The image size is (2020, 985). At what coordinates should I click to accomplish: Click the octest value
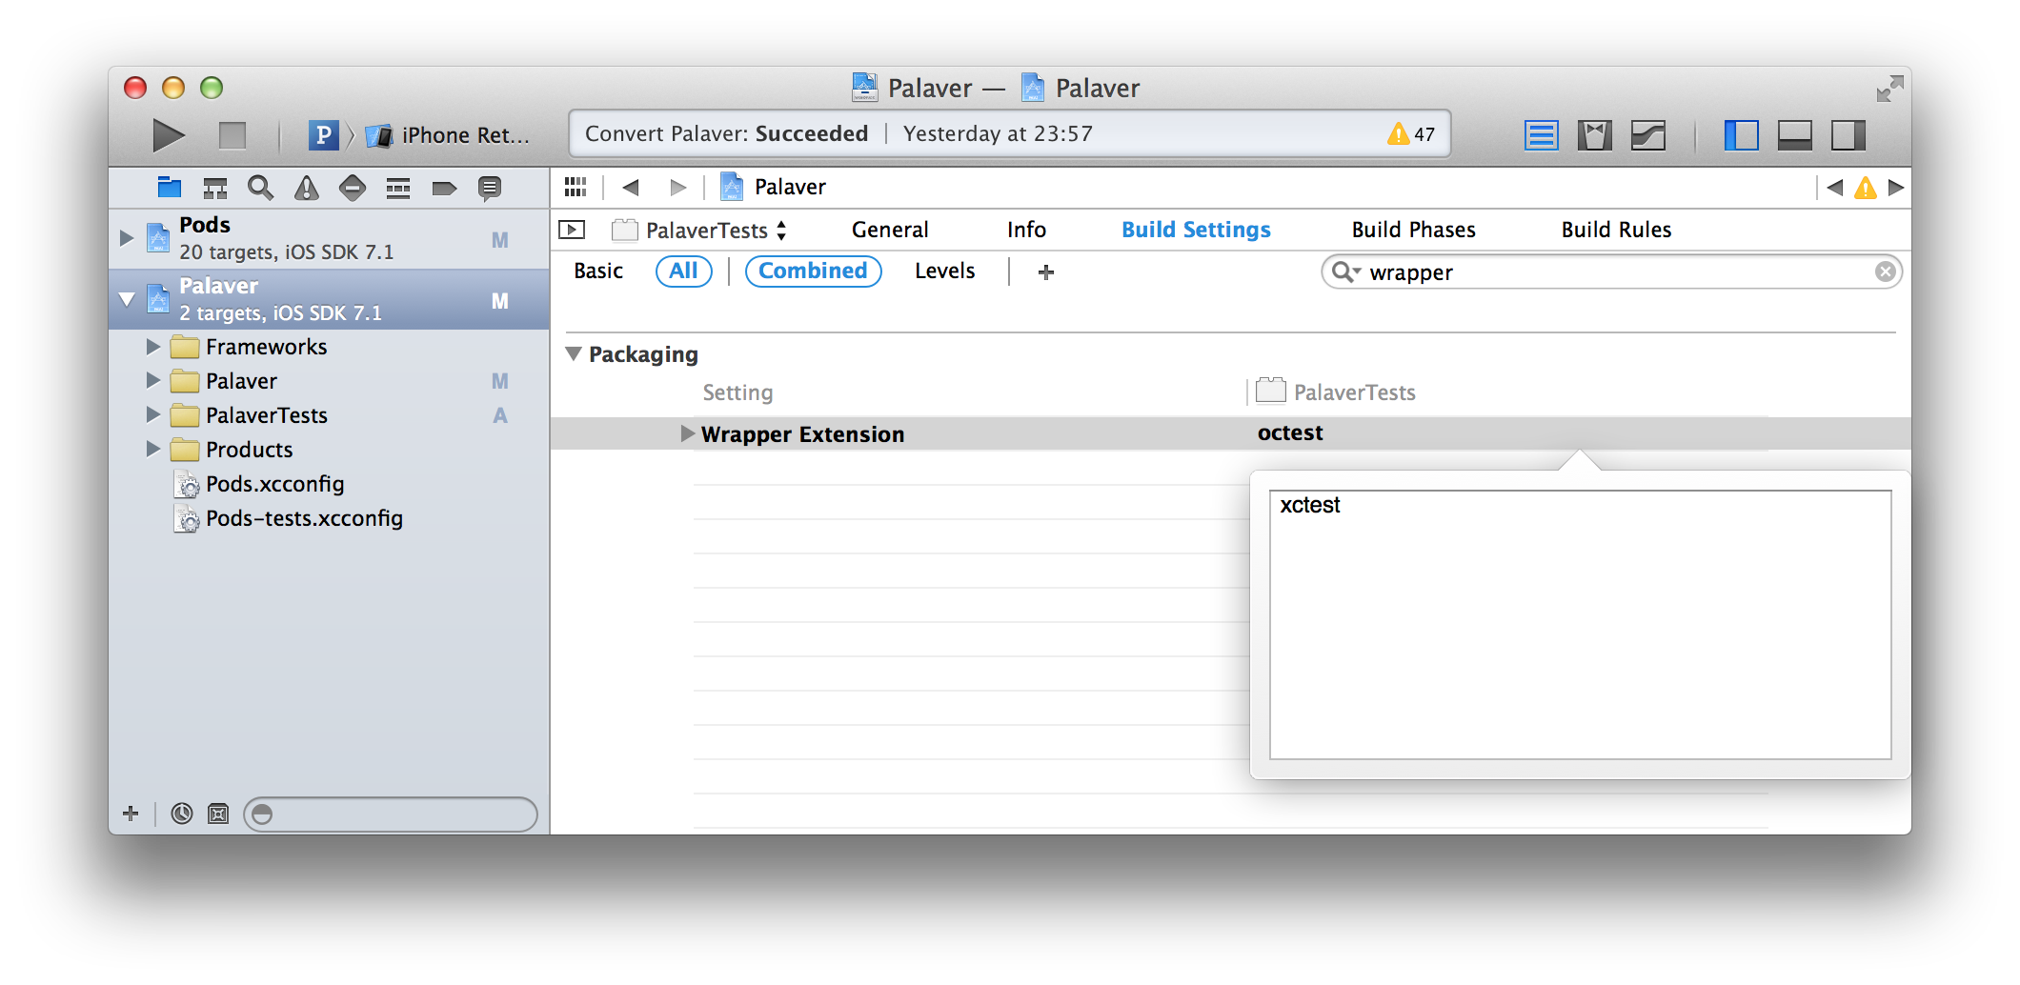[x=1290, y=433]
